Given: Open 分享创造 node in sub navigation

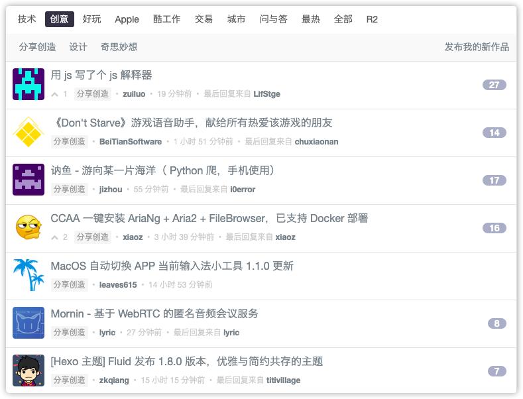Looking at the screenshot, I should (37, 46).
